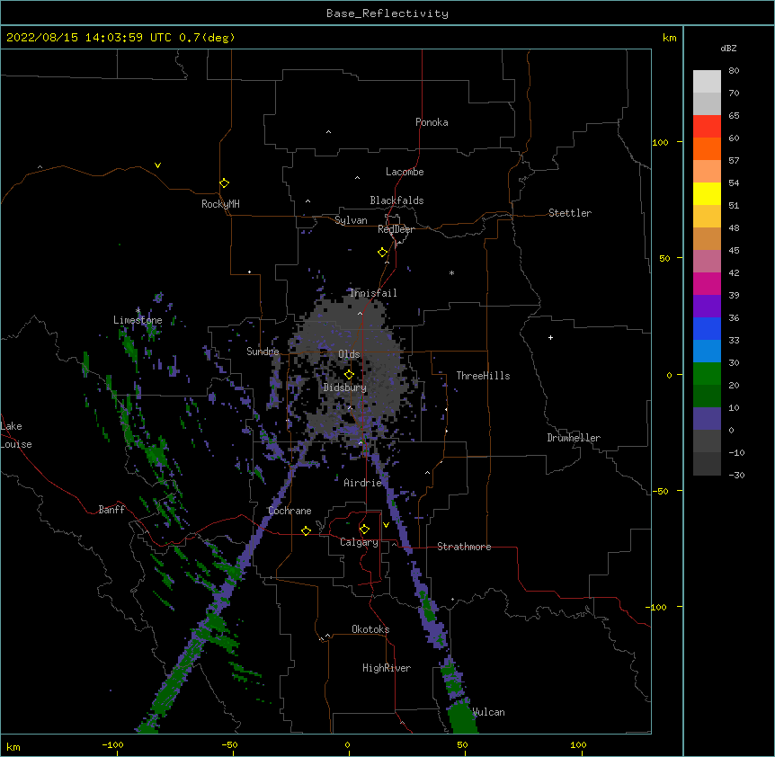Click the white asterisk above Limestone label
This screenshot has height=757, width=775.
coord(138,311)
